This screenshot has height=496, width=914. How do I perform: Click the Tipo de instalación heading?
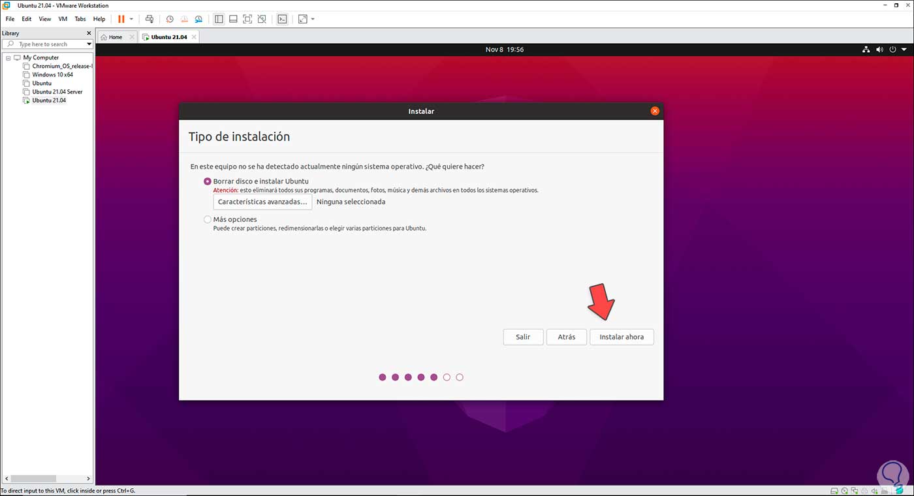[x=239, y=137]
